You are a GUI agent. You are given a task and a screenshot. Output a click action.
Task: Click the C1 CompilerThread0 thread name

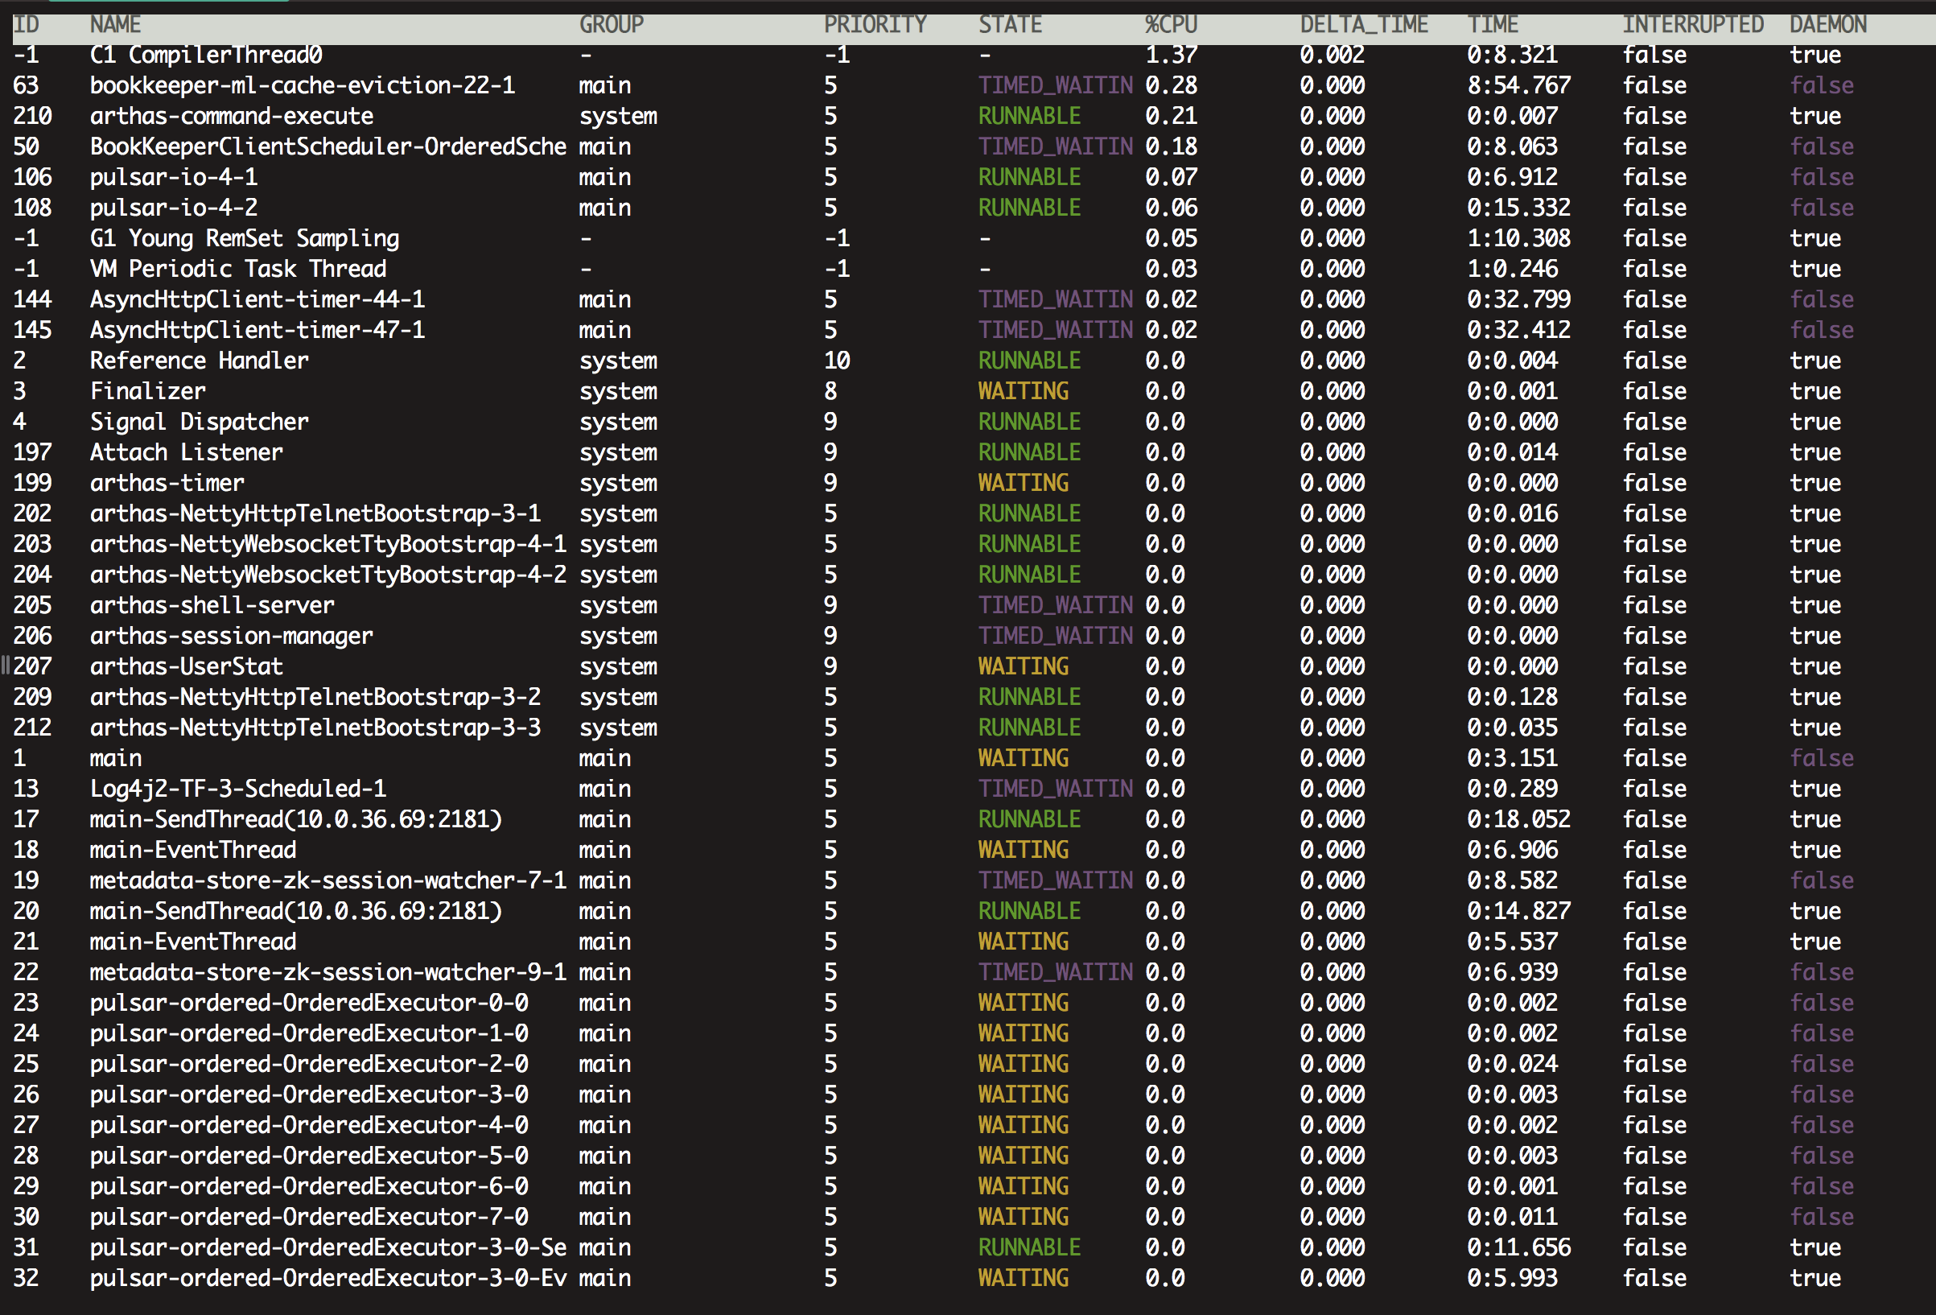(x=206, y=55)
